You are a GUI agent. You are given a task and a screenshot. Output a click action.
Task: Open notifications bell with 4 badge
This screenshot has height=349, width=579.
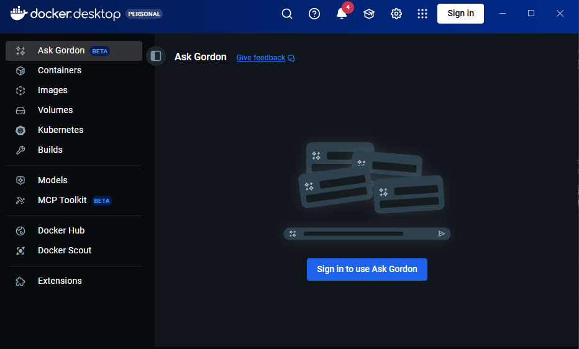[x=342, y=14]
